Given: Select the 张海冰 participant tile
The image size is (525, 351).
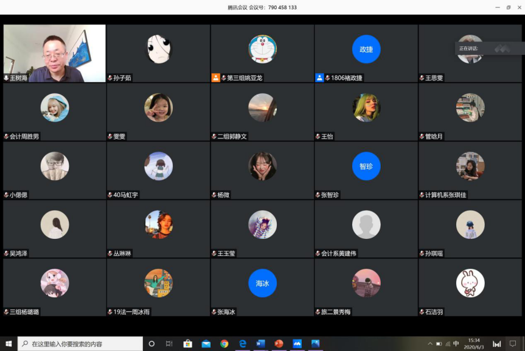Looking at the screenshot, I should pos(262,288).
